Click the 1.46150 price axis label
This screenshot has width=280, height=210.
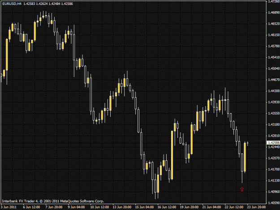(274, 35)
